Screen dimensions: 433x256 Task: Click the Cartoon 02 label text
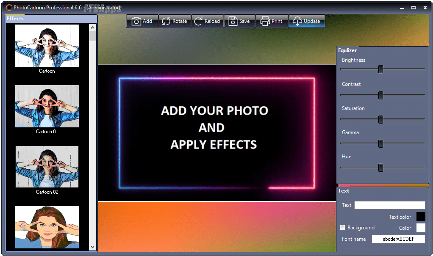47,192
